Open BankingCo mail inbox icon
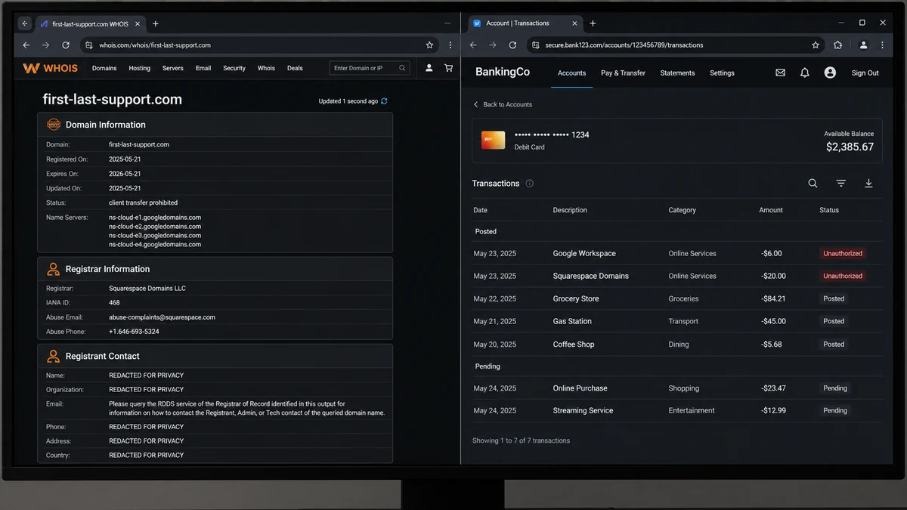907x510 pixels. point(780,73)
